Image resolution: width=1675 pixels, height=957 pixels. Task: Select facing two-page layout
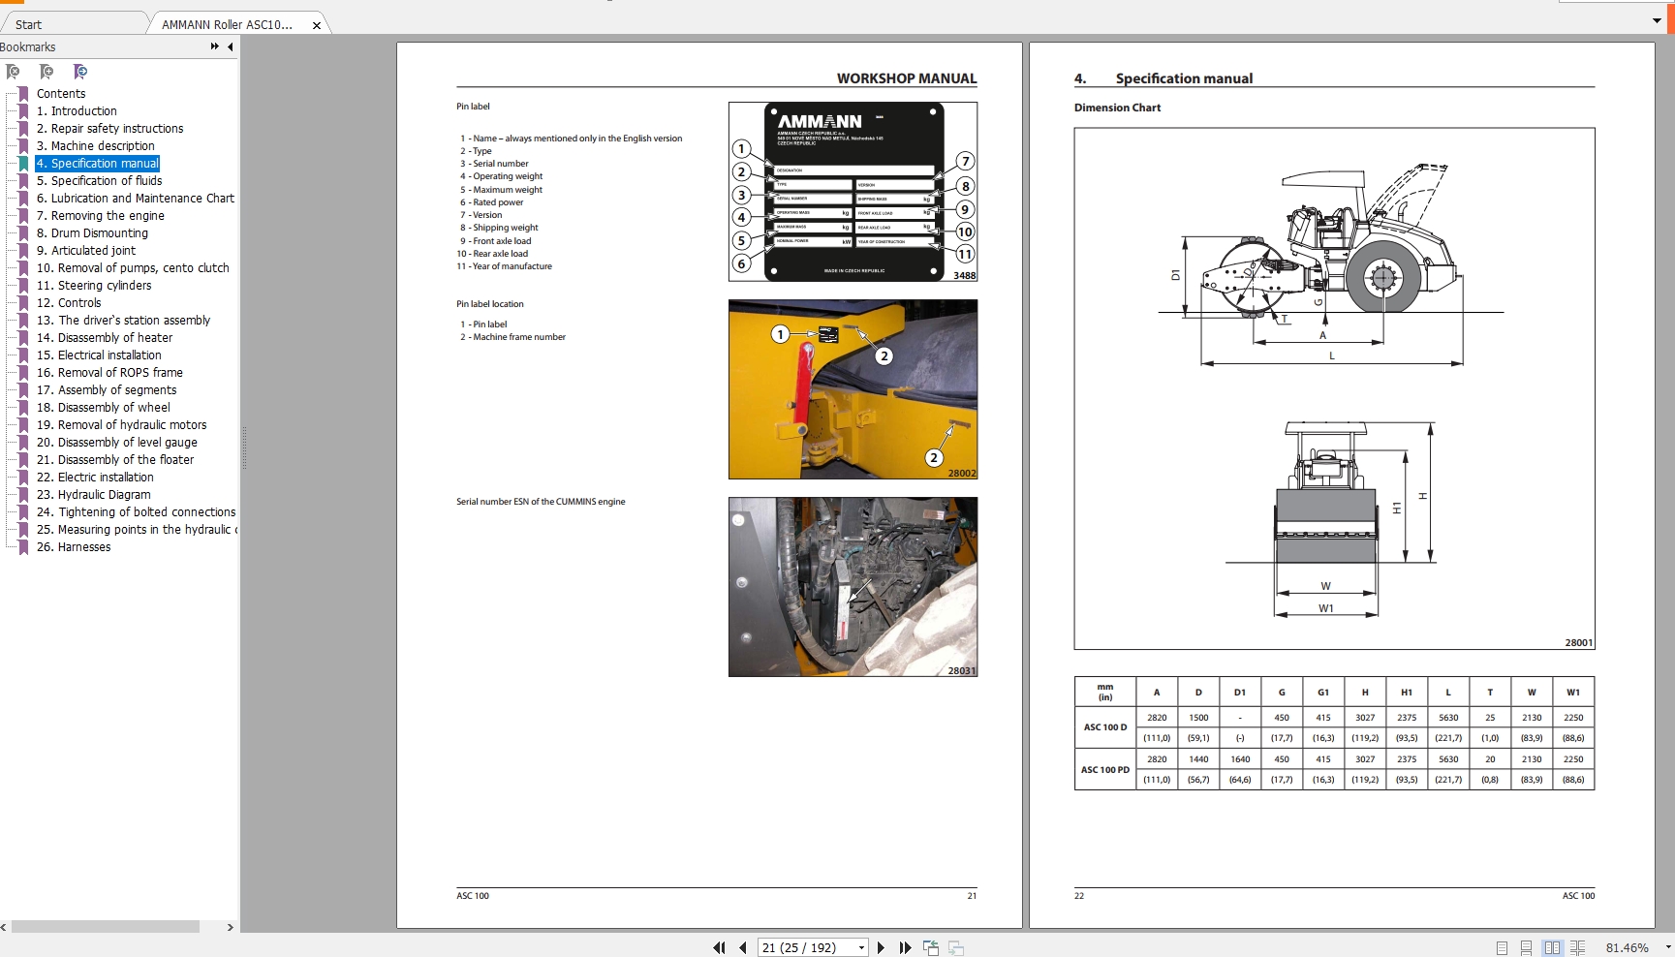[1552, 947]
